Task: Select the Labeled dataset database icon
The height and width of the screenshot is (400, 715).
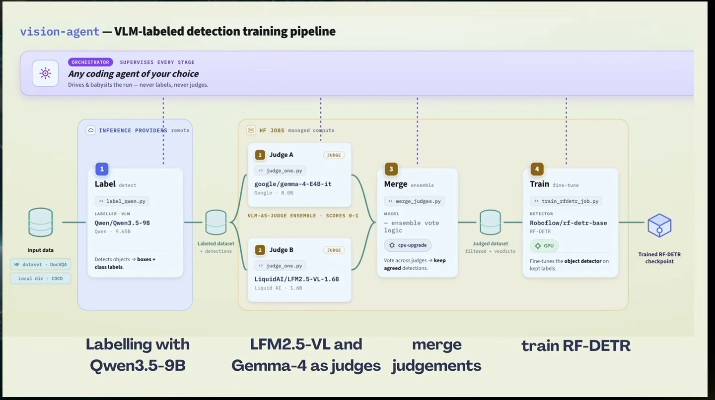Action: pyautogui.click(x=216, y=222)
